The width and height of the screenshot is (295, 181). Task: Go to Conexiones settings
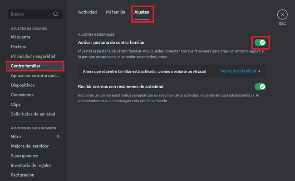click(22, 95)
